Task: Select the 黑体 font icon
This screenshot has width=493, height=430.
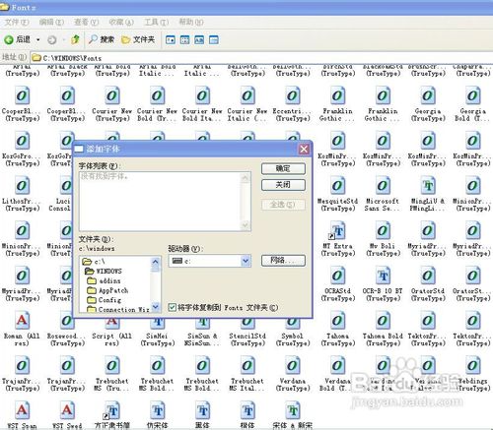Action: pyautogui.click(x=202, y=410)
